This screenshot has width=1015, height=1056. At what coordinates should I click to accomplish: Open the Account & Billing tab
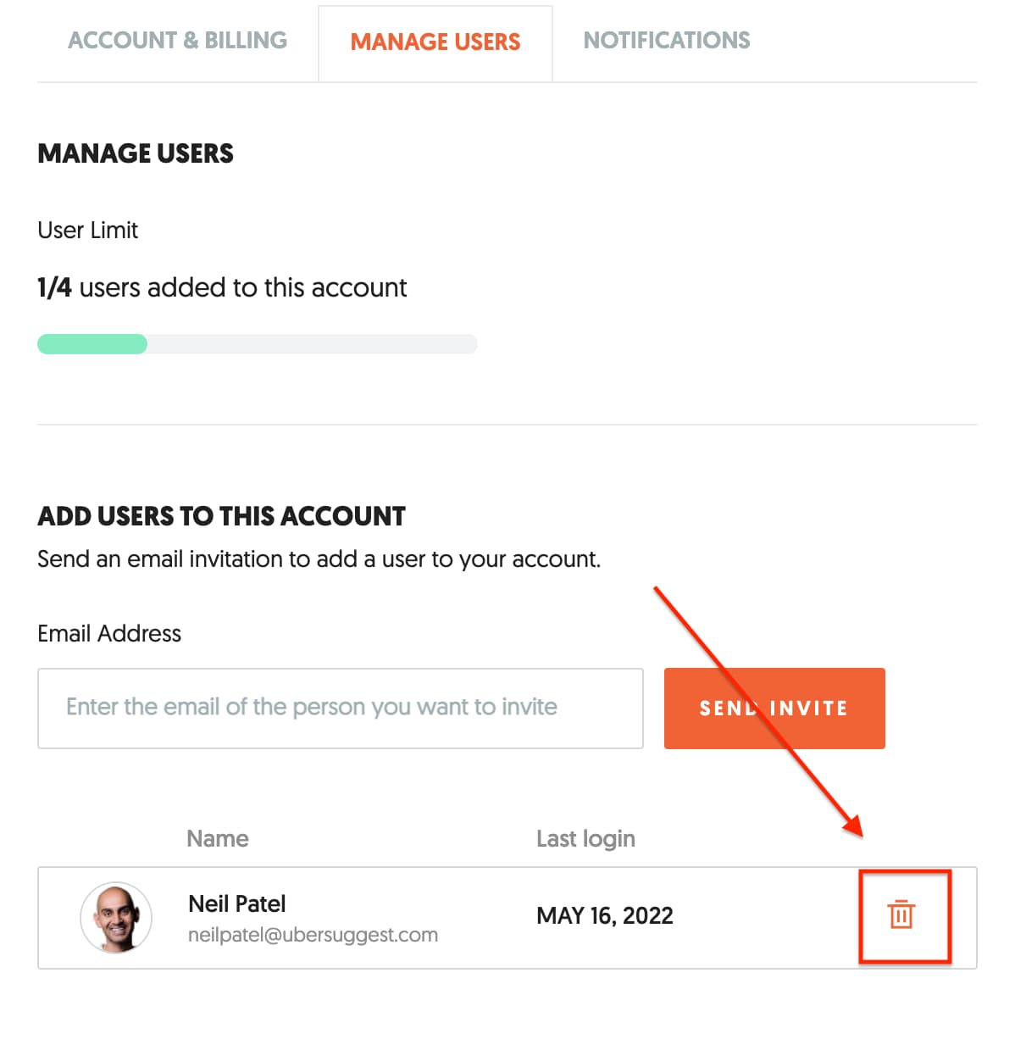177,41
